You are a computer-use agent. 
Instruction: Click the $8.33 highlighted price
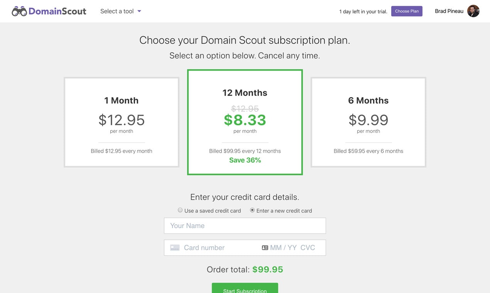click(x=245, y=120)
